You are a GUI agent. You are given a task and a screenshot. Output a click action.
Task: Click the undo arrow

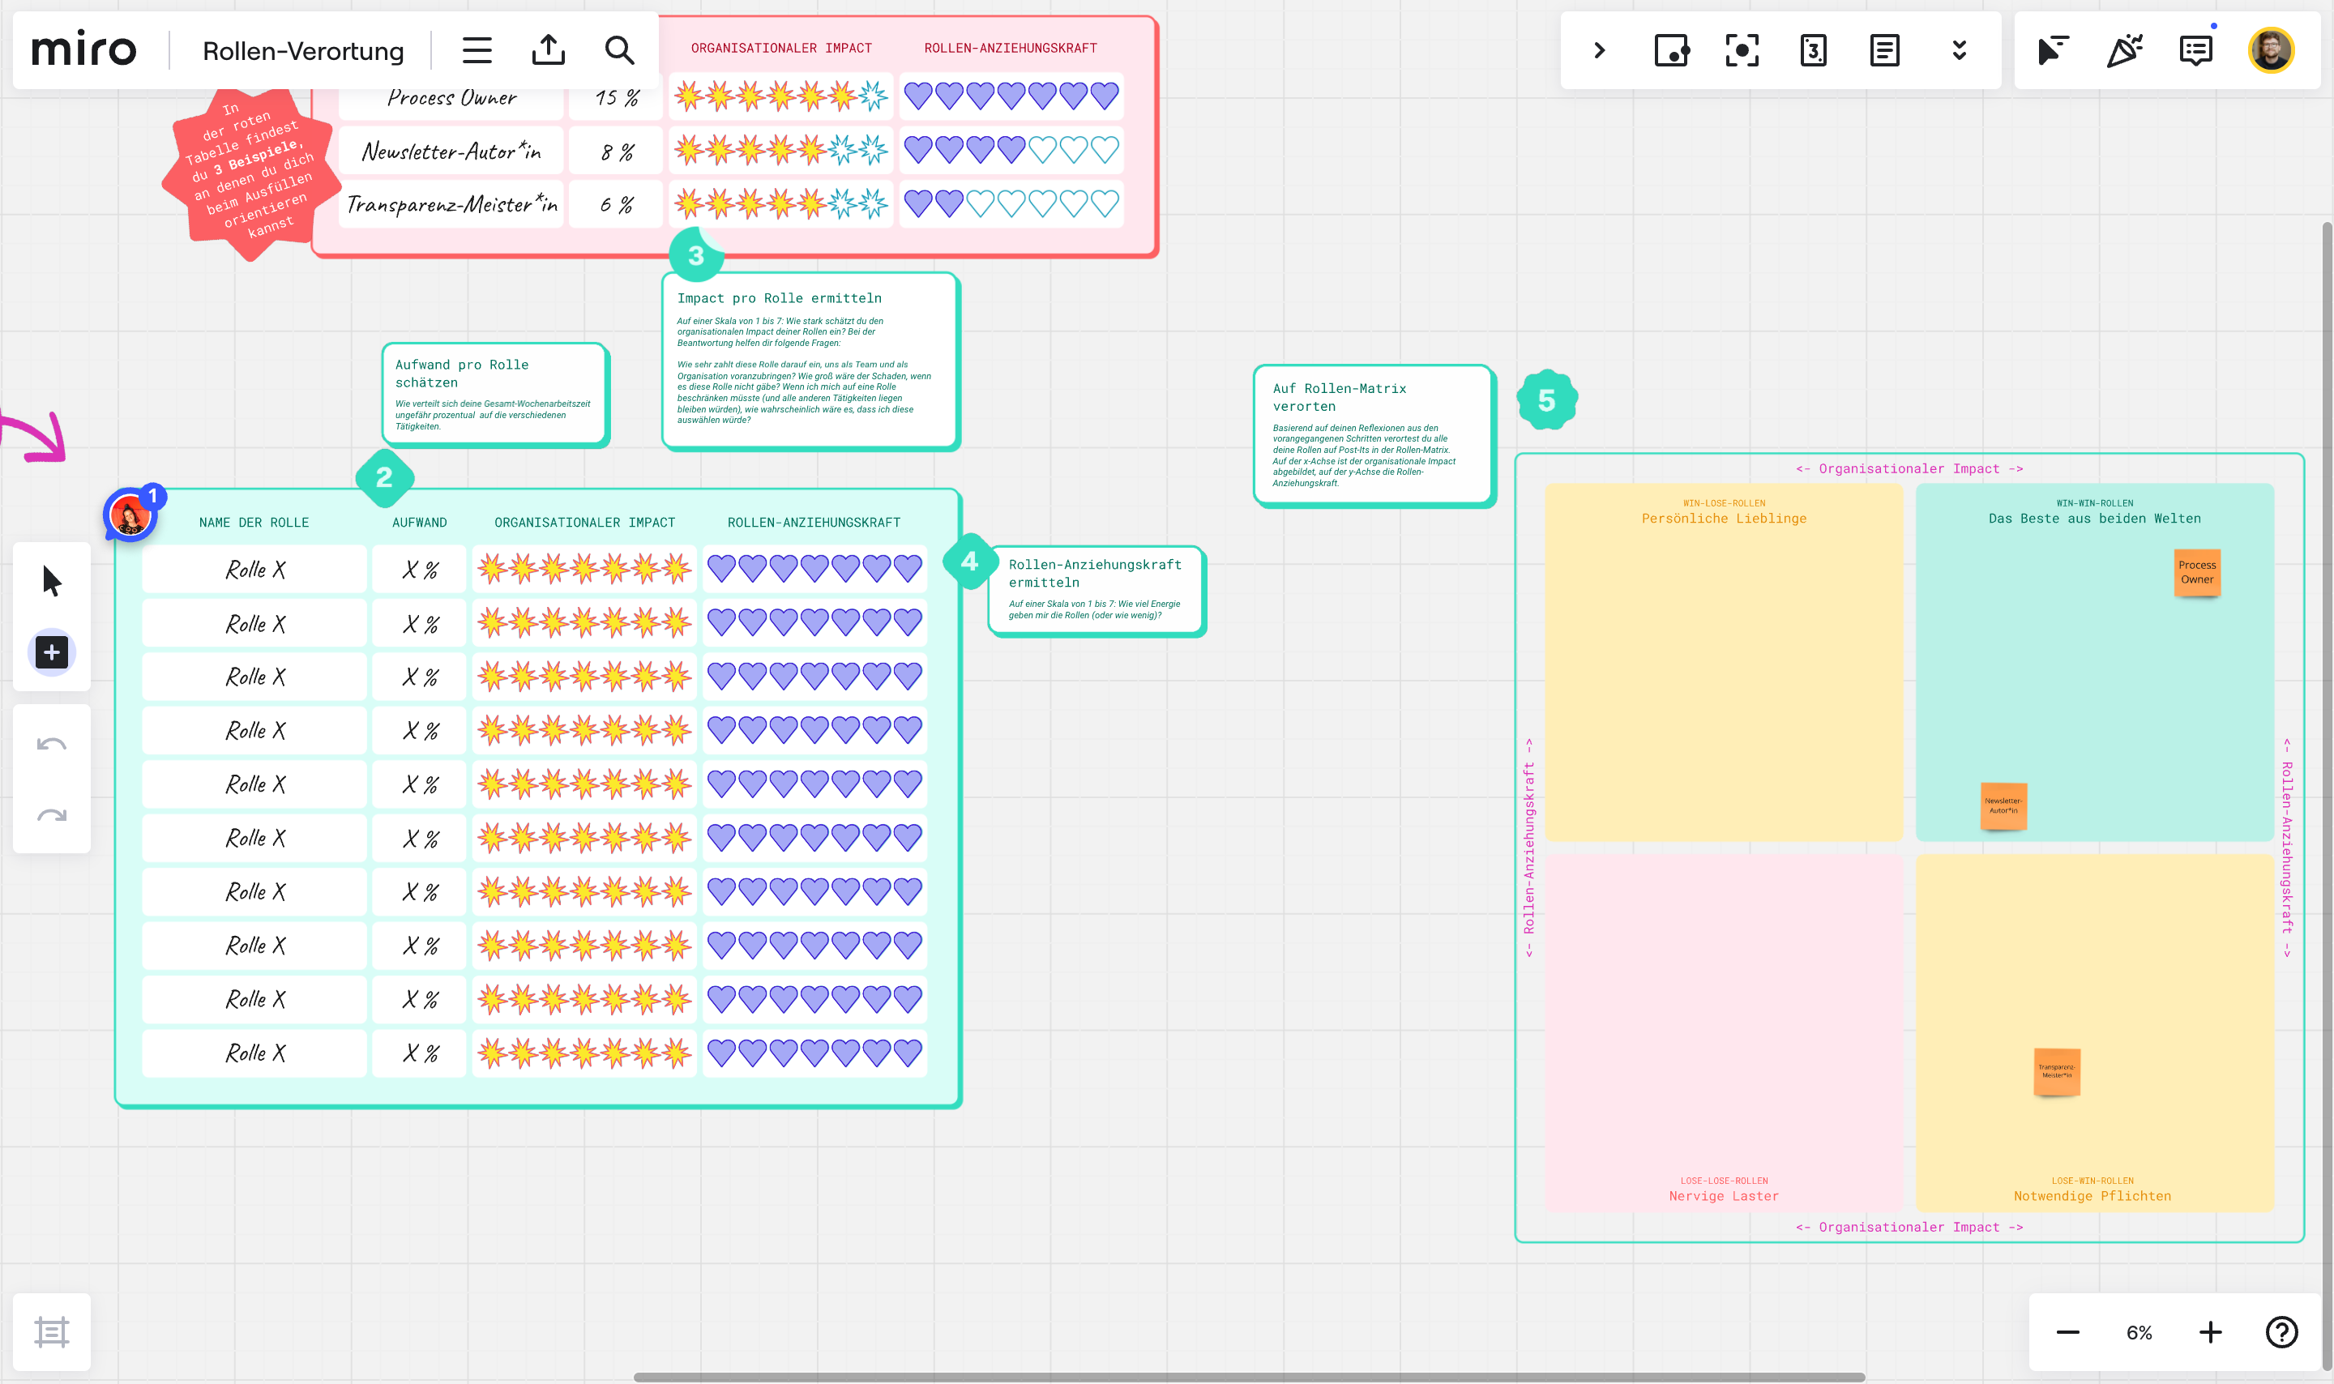[x=52, y=743]
